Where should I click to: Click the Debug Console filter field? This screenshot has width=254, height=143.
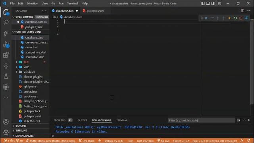point(201,120)
